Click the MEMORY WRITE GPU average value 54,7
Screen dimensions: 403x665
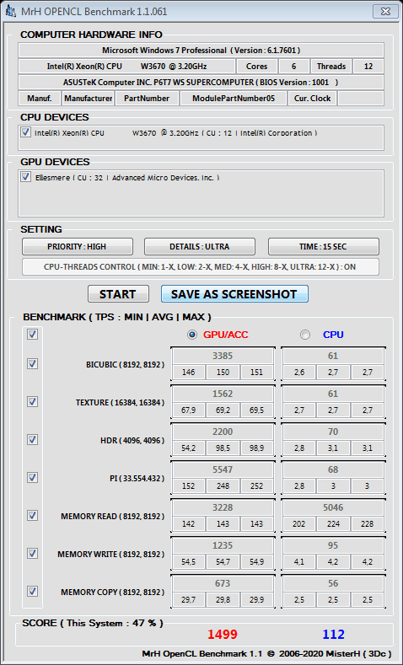pos(223,562)
